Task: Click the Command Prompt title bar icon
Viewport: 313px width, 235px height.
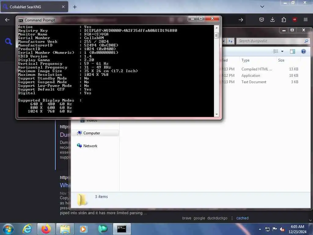Action: (x=20, y=21)
